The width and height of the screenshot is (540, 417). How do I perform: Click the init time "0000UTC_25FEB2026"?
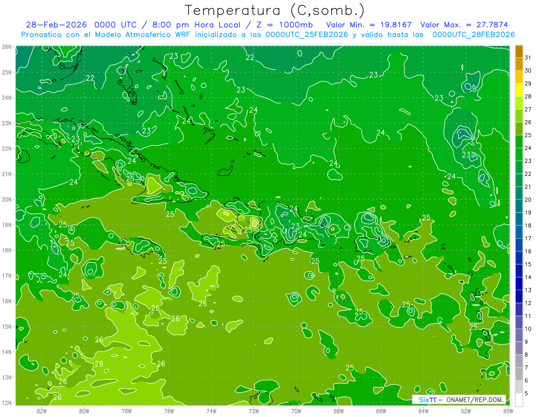tap(307, 35)
